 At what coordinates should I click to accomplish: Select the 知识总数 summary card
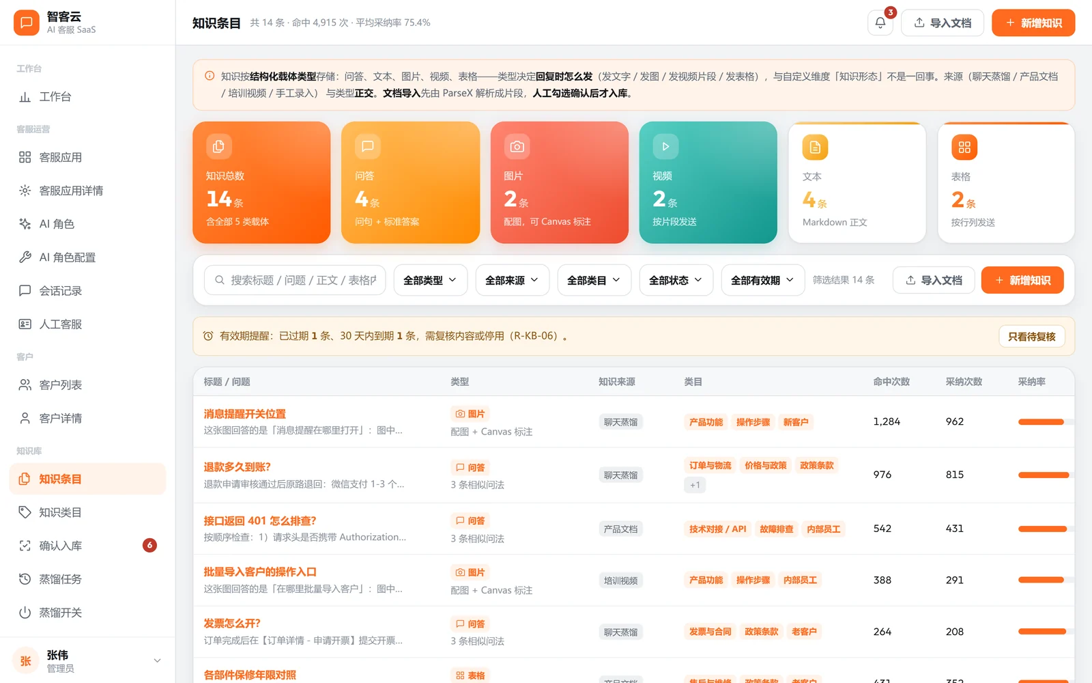[261, 182]
